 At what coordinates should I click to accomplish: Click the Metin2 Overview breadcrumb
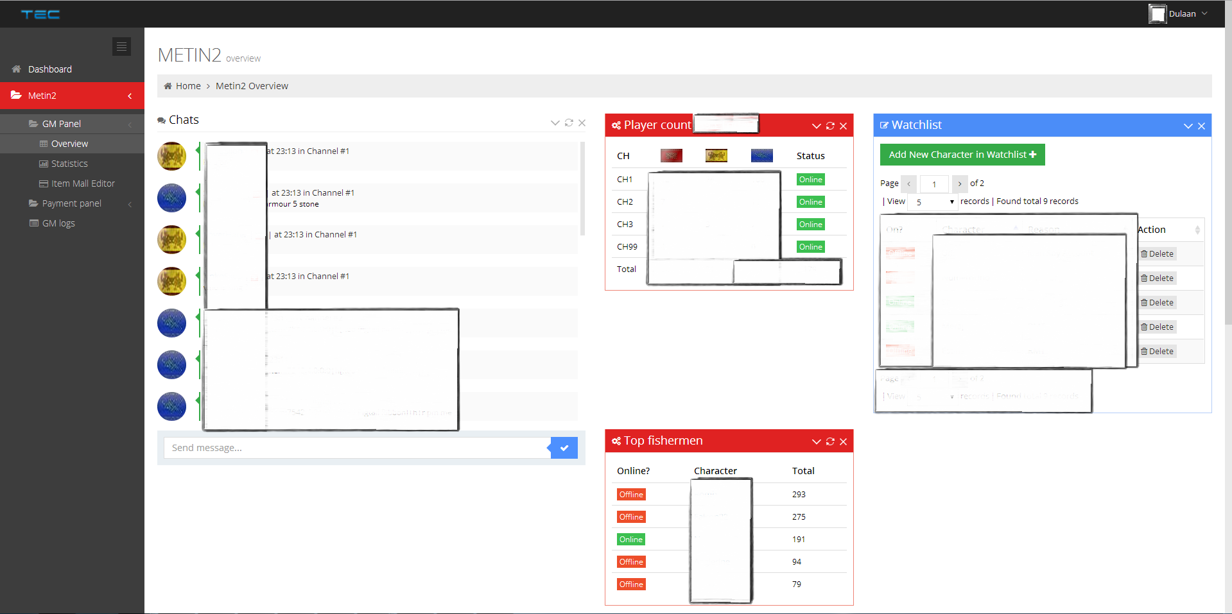[x=252, y=86]
